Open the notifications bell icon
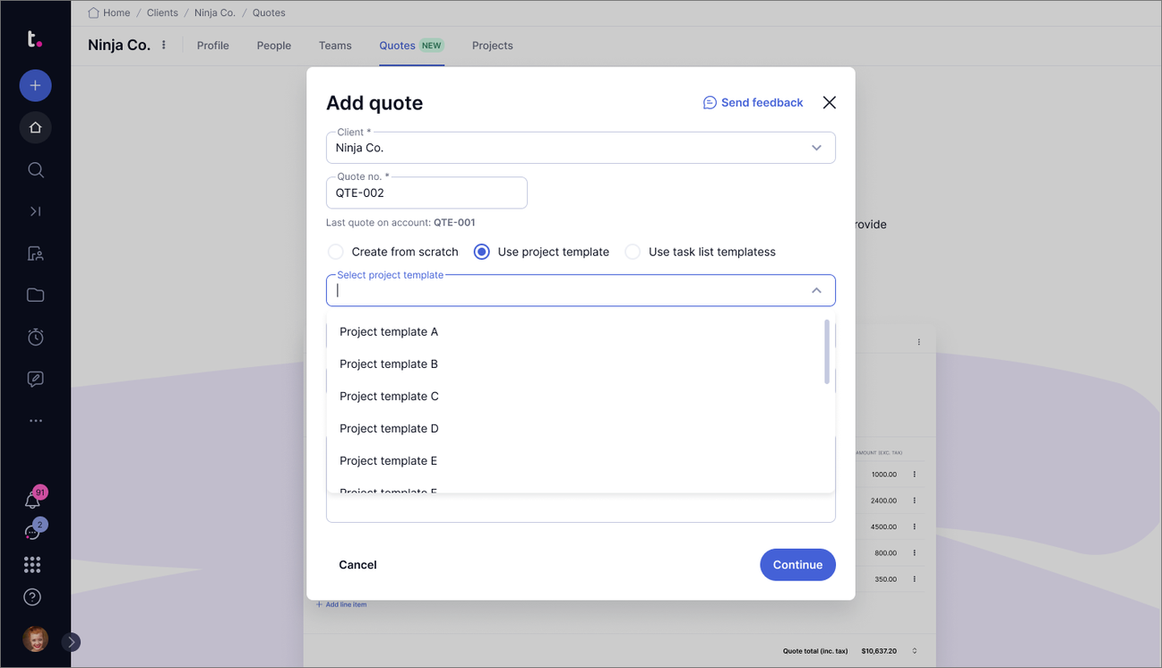This screenshot has width=1162, height=668. (33, 501)
